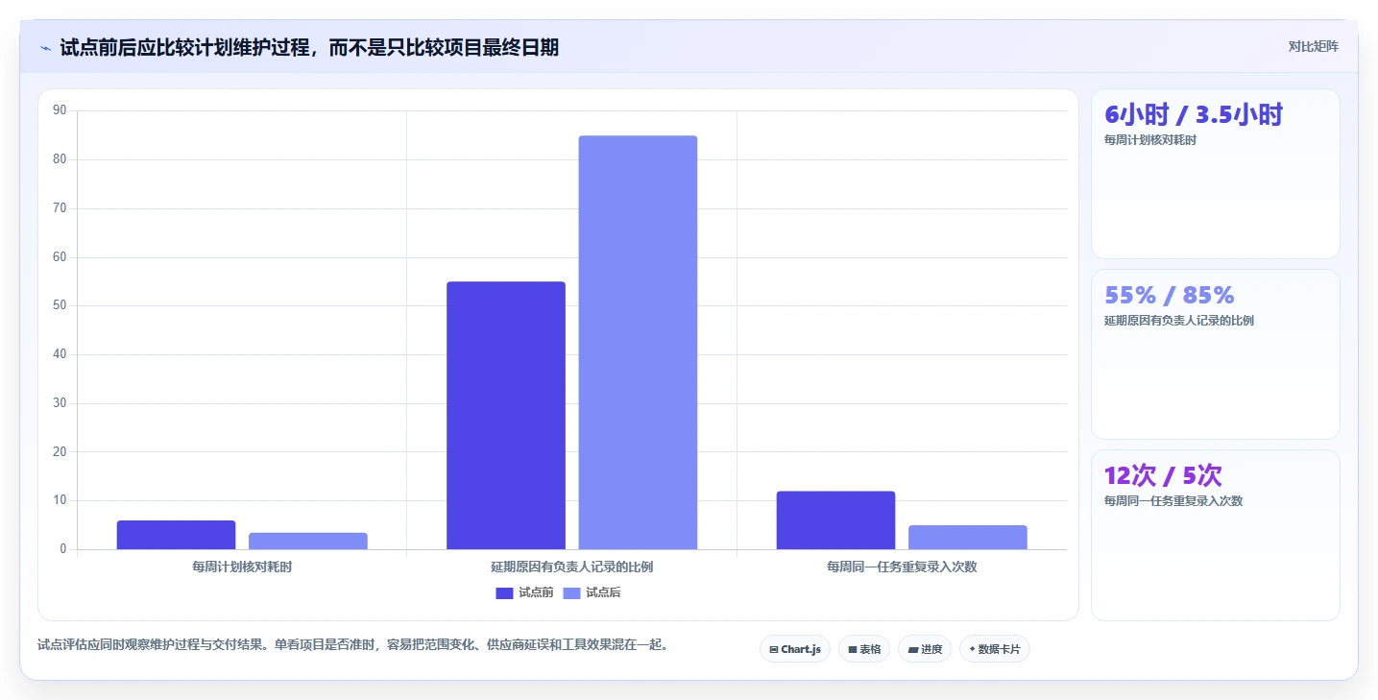Click the y-axis value 90
The image size is (1378, 700).
pyautogui.click(x=60, y=110)
